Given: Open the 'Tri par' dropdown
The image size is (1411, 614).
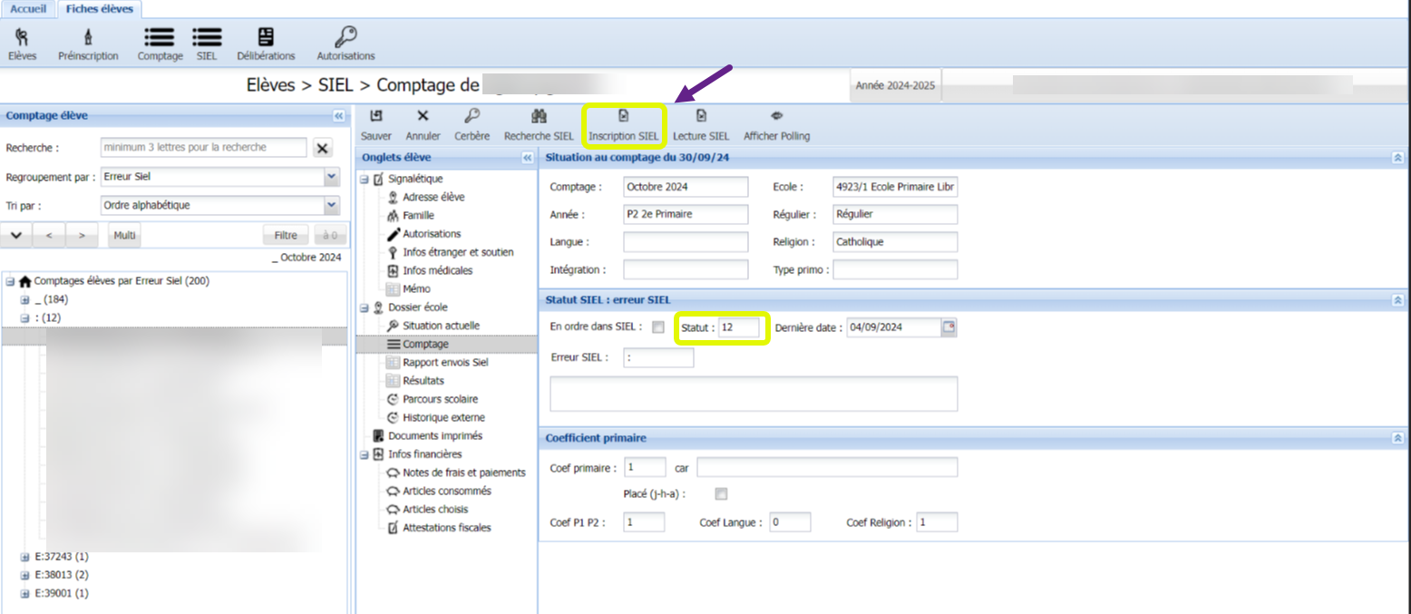Looking at the screenshot, I should pos(331,205).
